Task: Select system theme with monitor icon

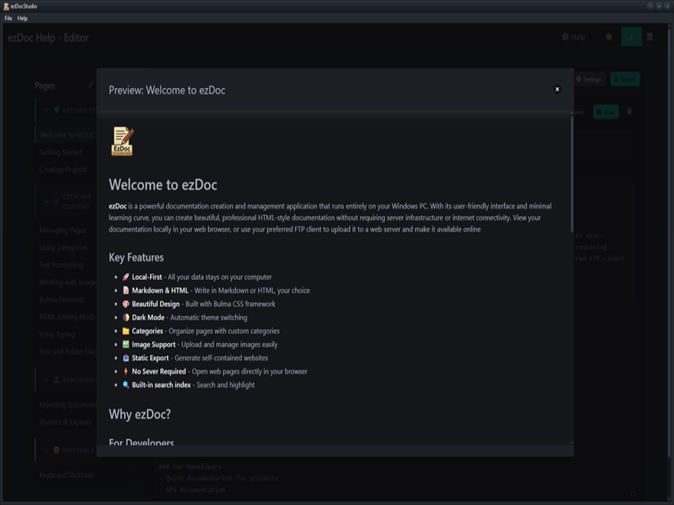Action: [650, 37]
